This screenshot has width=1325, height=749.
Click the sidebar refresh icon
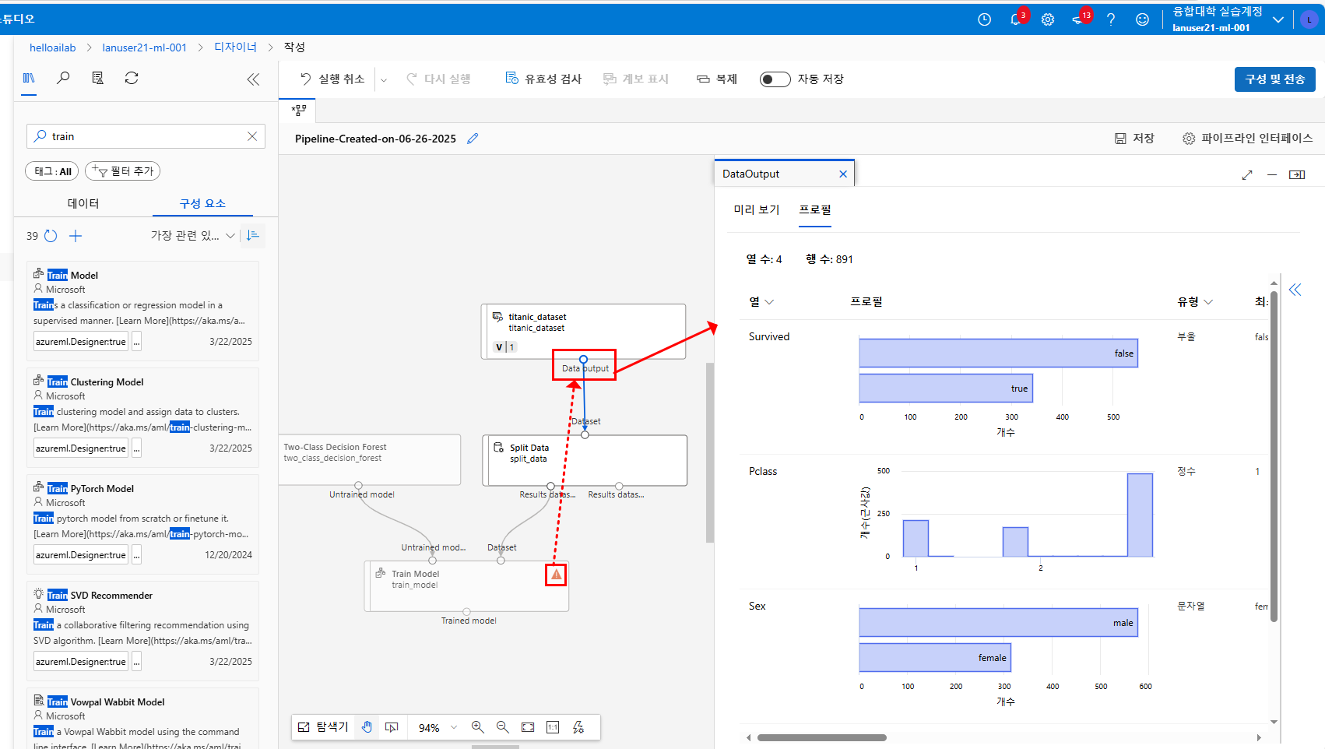pos(132,78)
